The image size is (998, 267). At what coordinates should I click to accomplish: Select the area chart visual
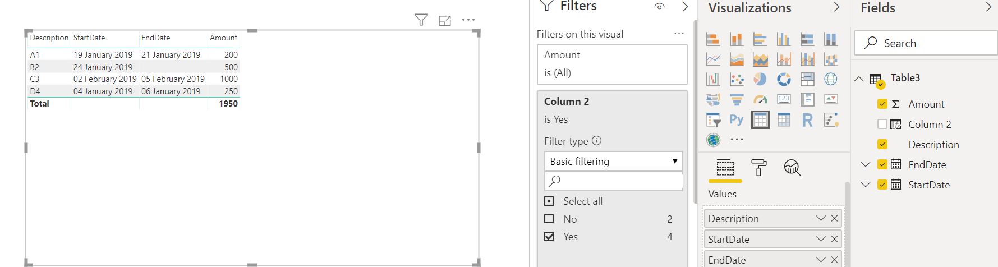[737, 59]
